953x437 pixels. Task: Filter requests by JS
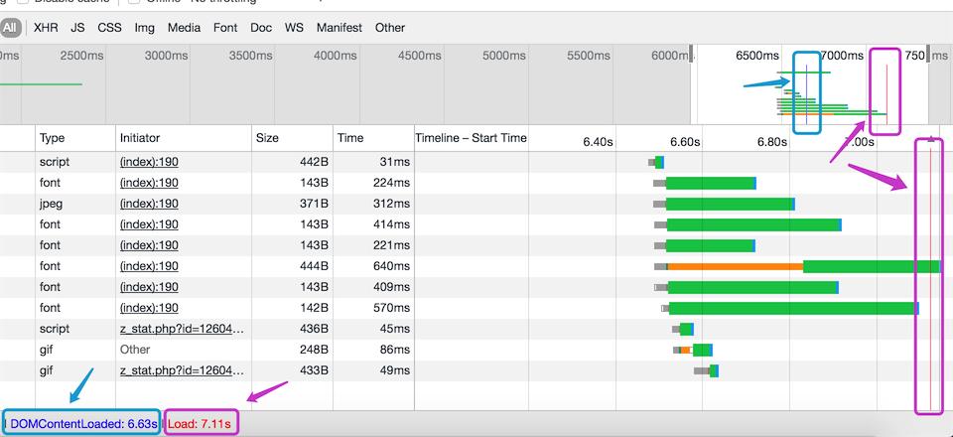pyautogui.click(x=77, y=28)
